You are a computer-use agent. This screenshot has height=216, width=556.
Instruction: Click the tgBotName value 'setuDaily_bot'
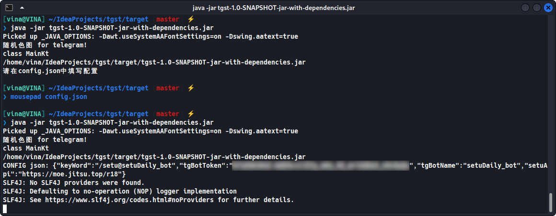tap(491, 166)
